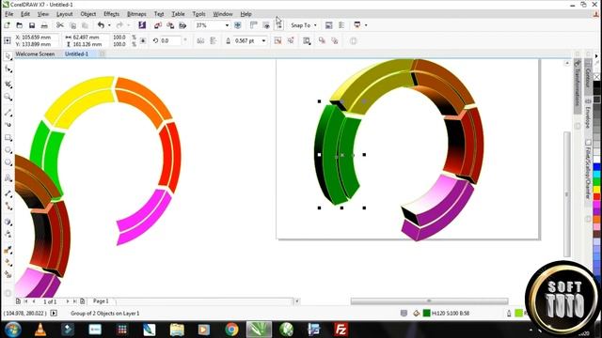
Task: Click the Mirror horizontally icon
Action: [200, 40]
